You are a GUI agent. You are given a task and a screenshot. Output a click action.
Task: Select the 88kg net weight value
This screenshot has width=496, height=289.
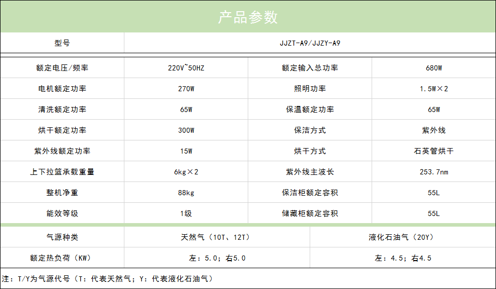click(186, 193)
